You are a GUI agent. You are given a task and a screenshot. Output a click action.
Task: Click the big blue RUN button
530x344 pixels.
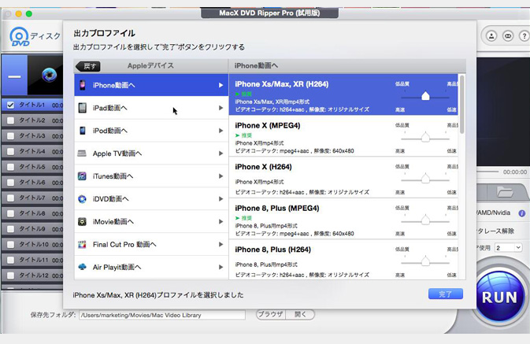point(499,298)
